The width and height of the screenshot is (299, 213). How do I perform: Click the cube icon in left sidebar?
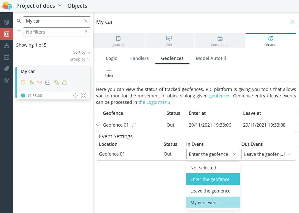click(x=7, y=22)
